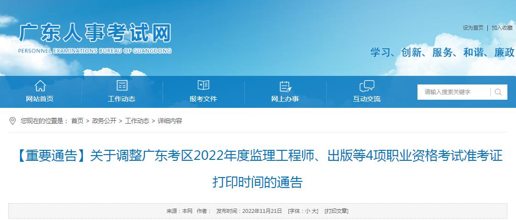This screenshot has width=516, height=220.
Task: Go to the 互动交流 navigation text label
Action: [x=367, y=99]
